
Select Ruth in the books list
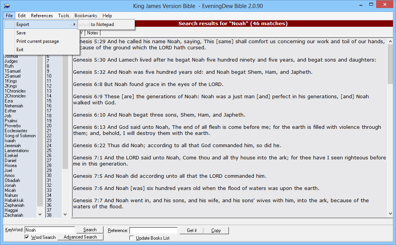[9, 66]
